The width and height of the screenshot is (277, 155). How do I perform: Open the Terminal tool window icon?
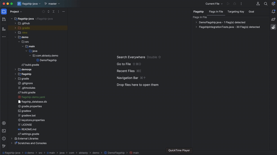coord(4,131)
